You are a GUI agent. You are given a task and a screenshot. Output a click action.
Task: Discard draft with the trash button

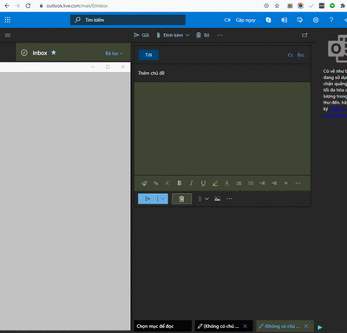(x=181, y=199)
